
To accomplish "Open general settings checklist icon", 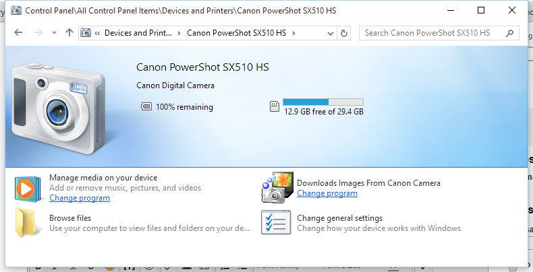I will click(276, 222).
